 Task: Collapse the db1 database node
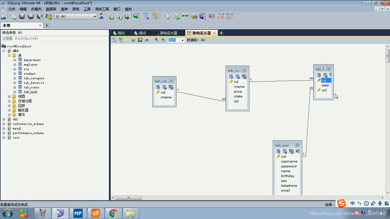[4, 51]
